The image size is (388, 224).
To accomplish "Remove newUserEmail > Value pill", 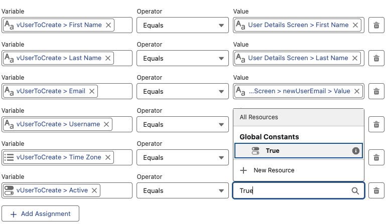I will click(x=357, y=91).
